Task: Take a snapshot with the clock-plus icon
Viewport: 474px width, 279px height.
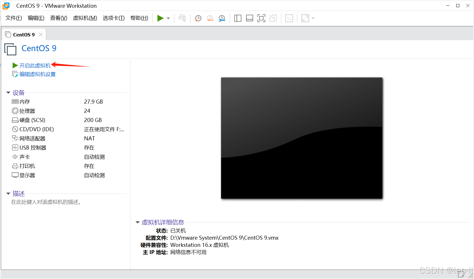Action: point(198,18)
